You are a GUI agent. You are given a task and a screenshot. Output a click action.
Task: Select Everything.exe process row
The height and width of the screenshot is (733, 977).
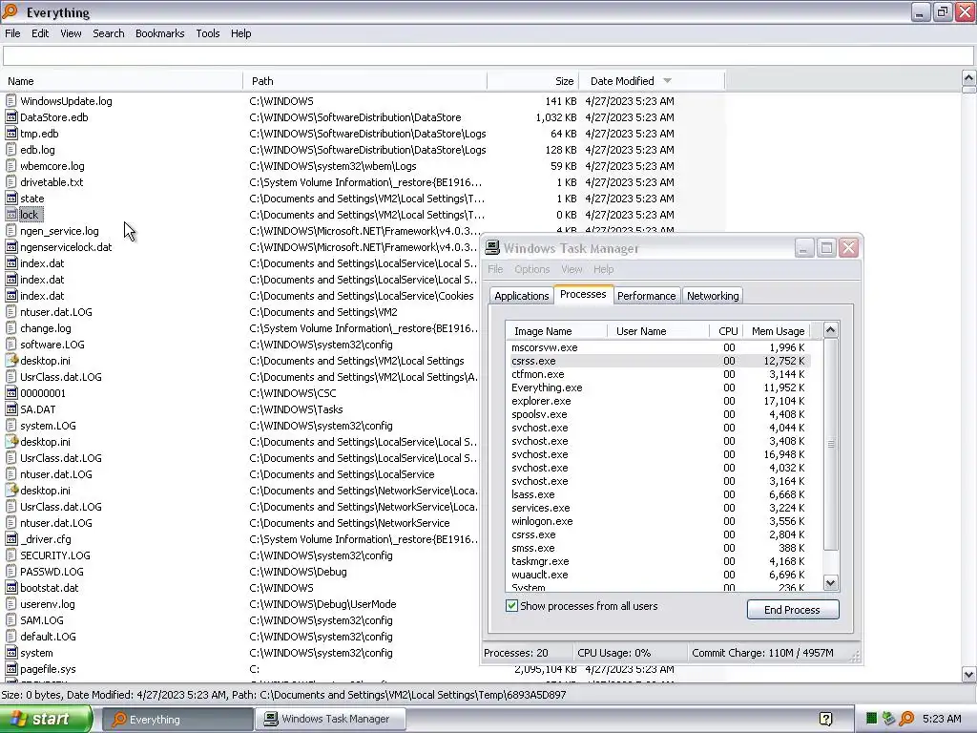coord(658,387)
